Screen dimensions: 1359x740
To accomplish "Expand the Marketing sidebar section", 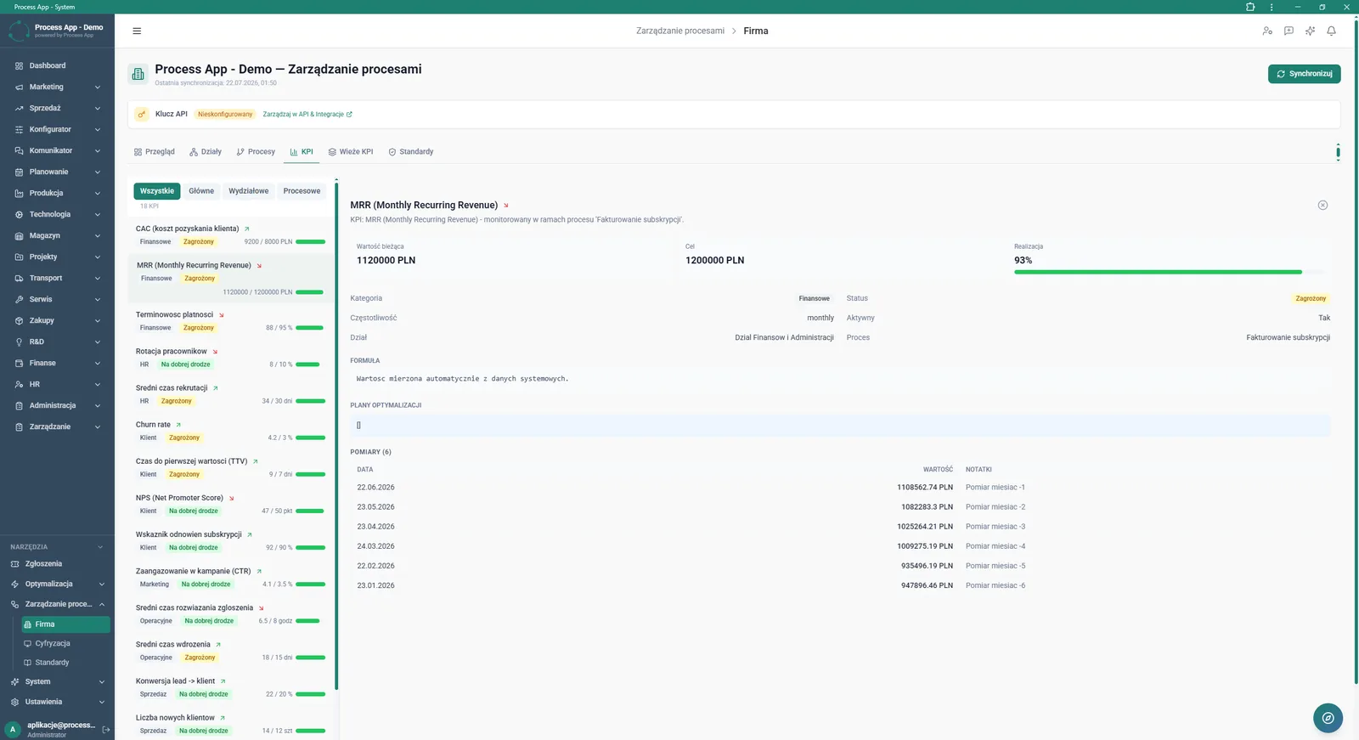I will (57, 87).
